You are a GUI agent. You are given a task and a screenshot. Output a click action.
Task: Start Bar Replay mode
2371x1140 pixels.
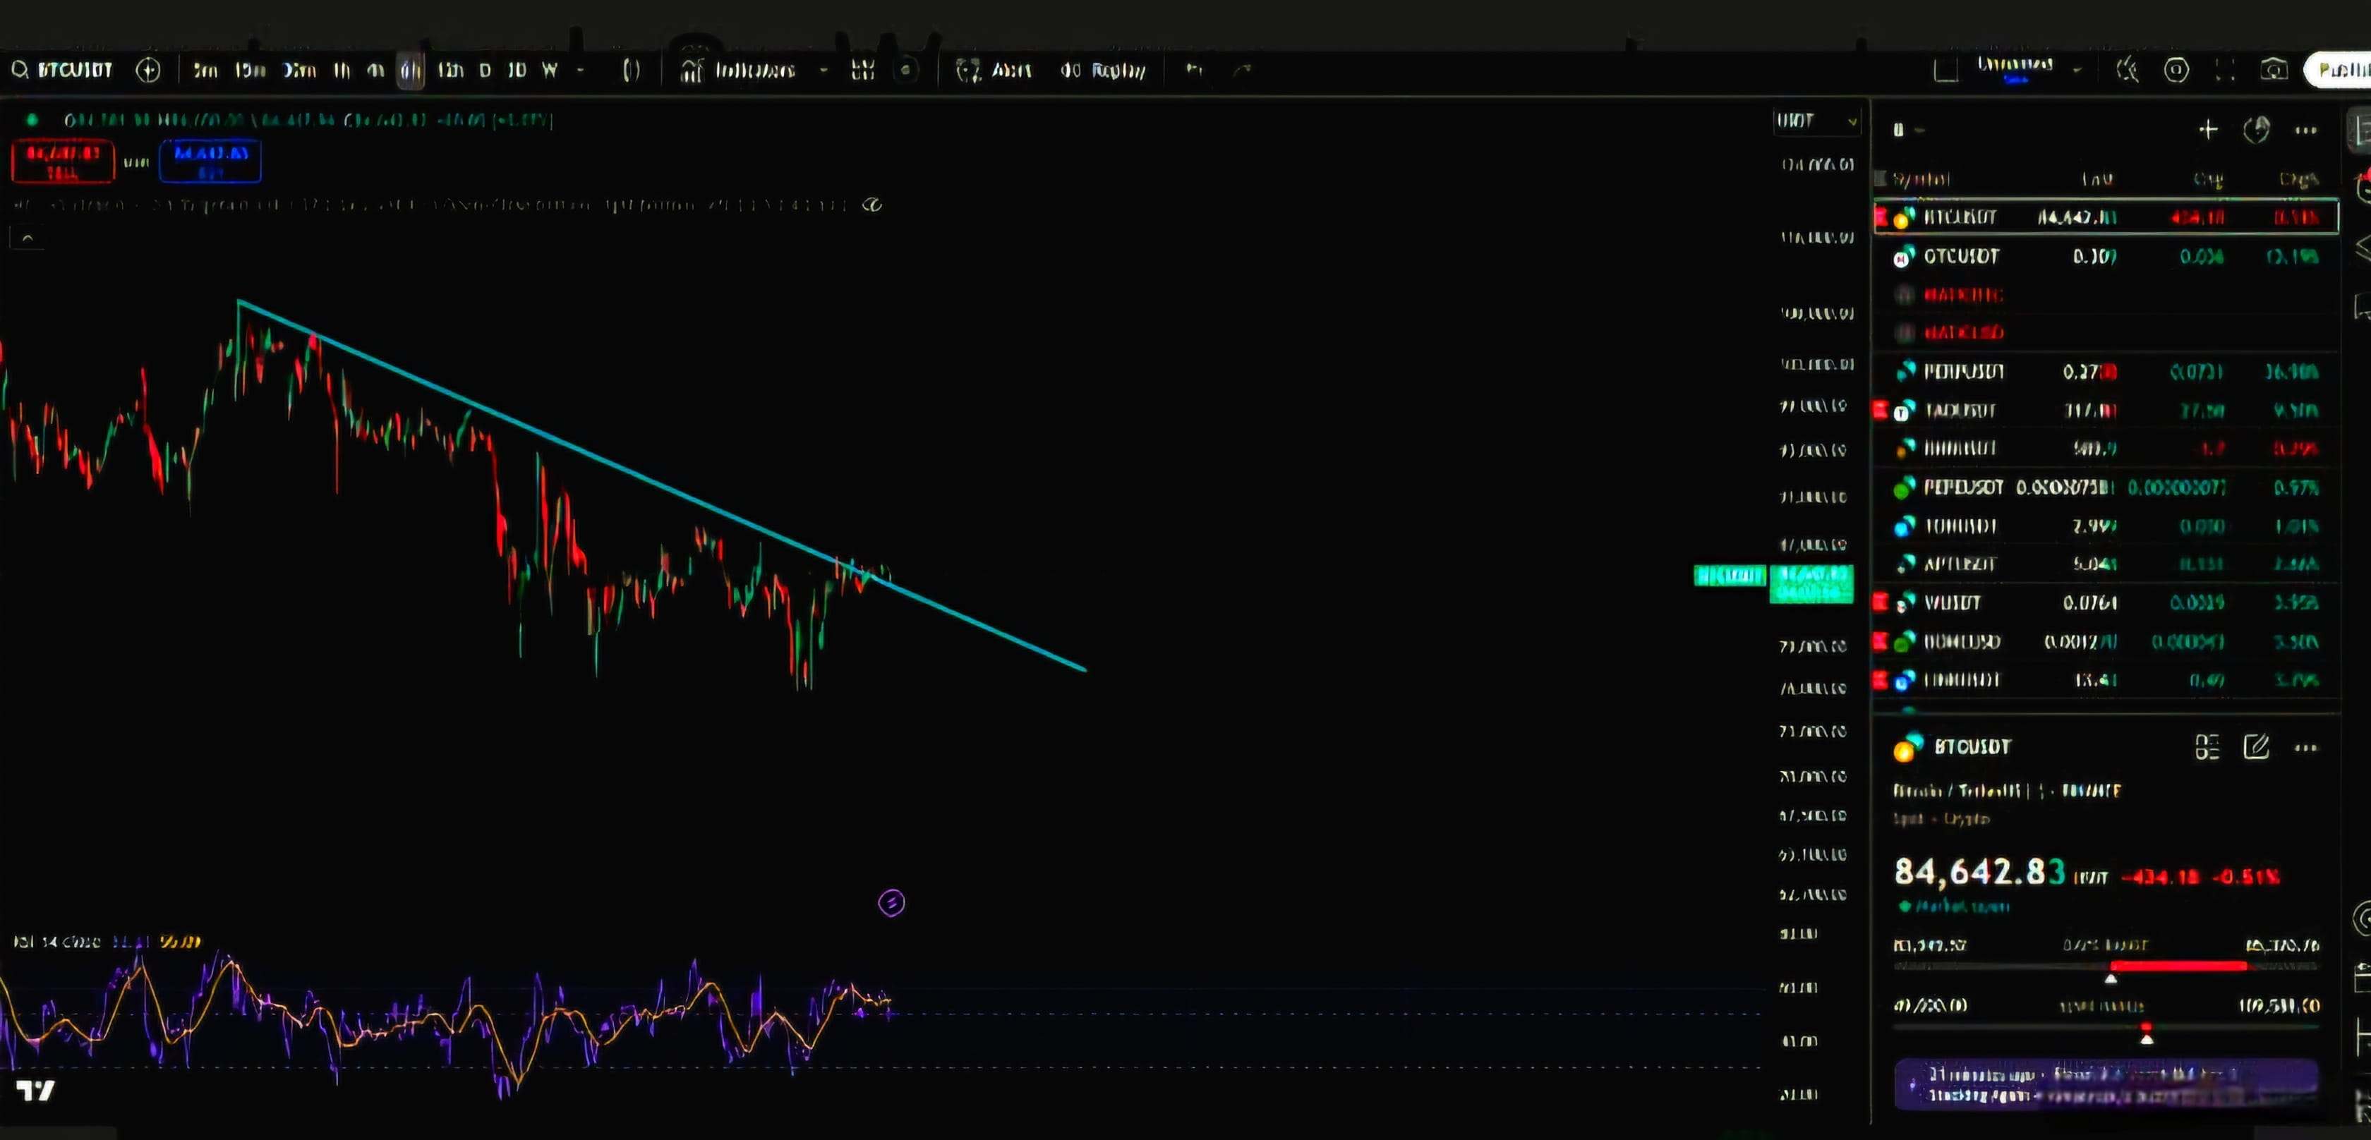1103,70
